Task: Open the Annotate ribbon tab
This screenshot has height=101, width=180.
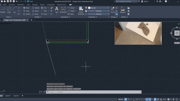Action: pos(12,4)
